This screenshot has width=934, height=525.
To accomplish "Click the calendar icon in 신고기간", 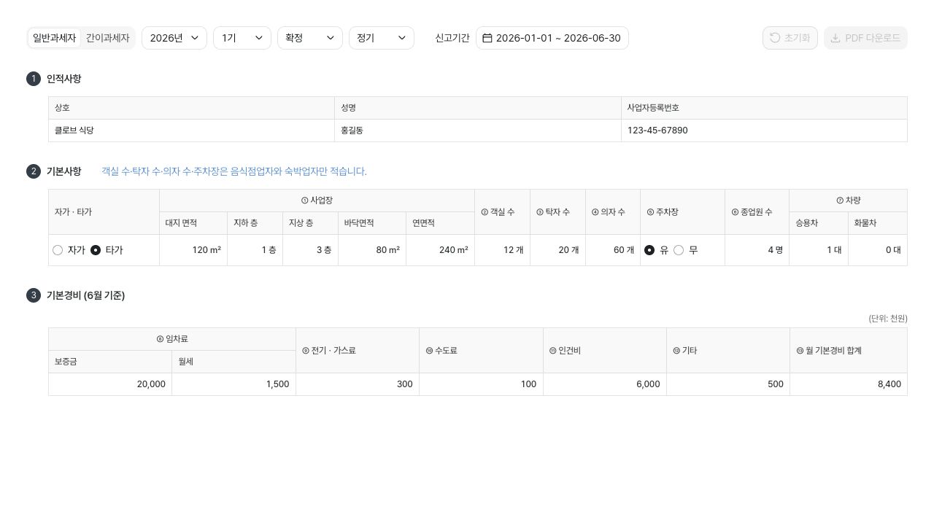I will click(x=487, y=38).
